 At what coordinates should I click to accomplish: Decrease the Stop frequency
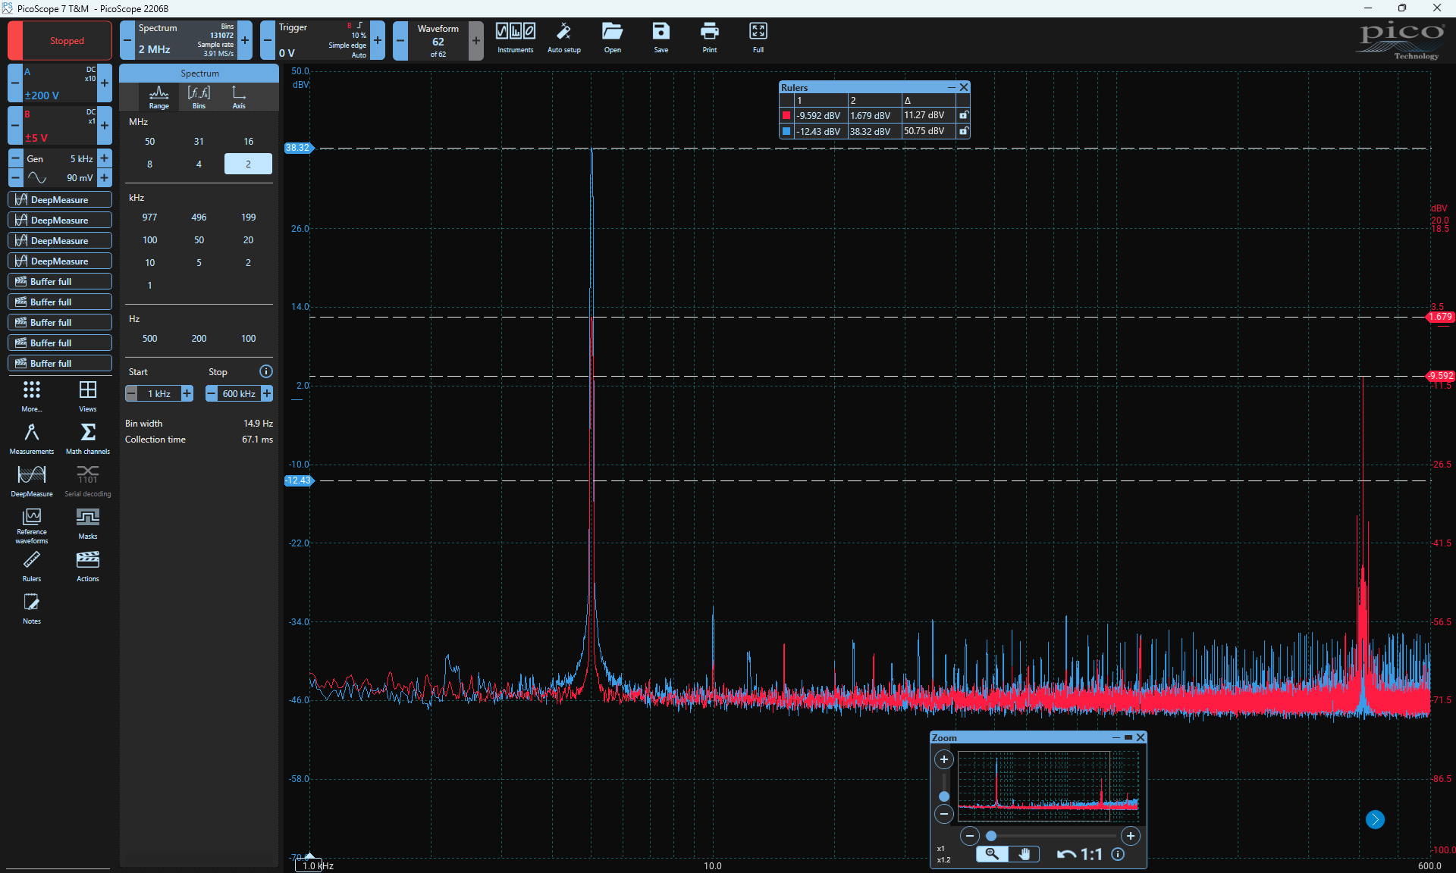pyautogui.click(x=212, y=393)
